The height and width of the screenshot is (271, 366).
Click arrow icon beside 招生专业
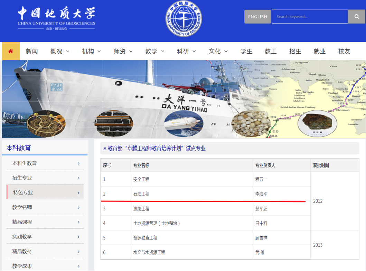(x=78, y=178)
